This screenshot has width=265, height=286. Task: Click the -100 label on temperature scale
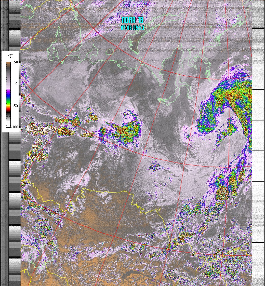(15, 127)
